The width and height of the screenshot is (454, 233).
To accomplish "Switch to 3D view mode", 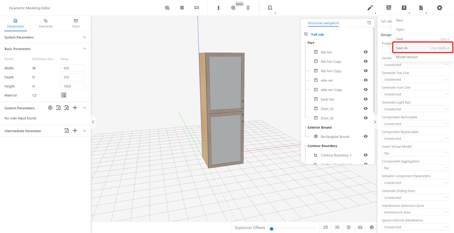I will 337,227.
